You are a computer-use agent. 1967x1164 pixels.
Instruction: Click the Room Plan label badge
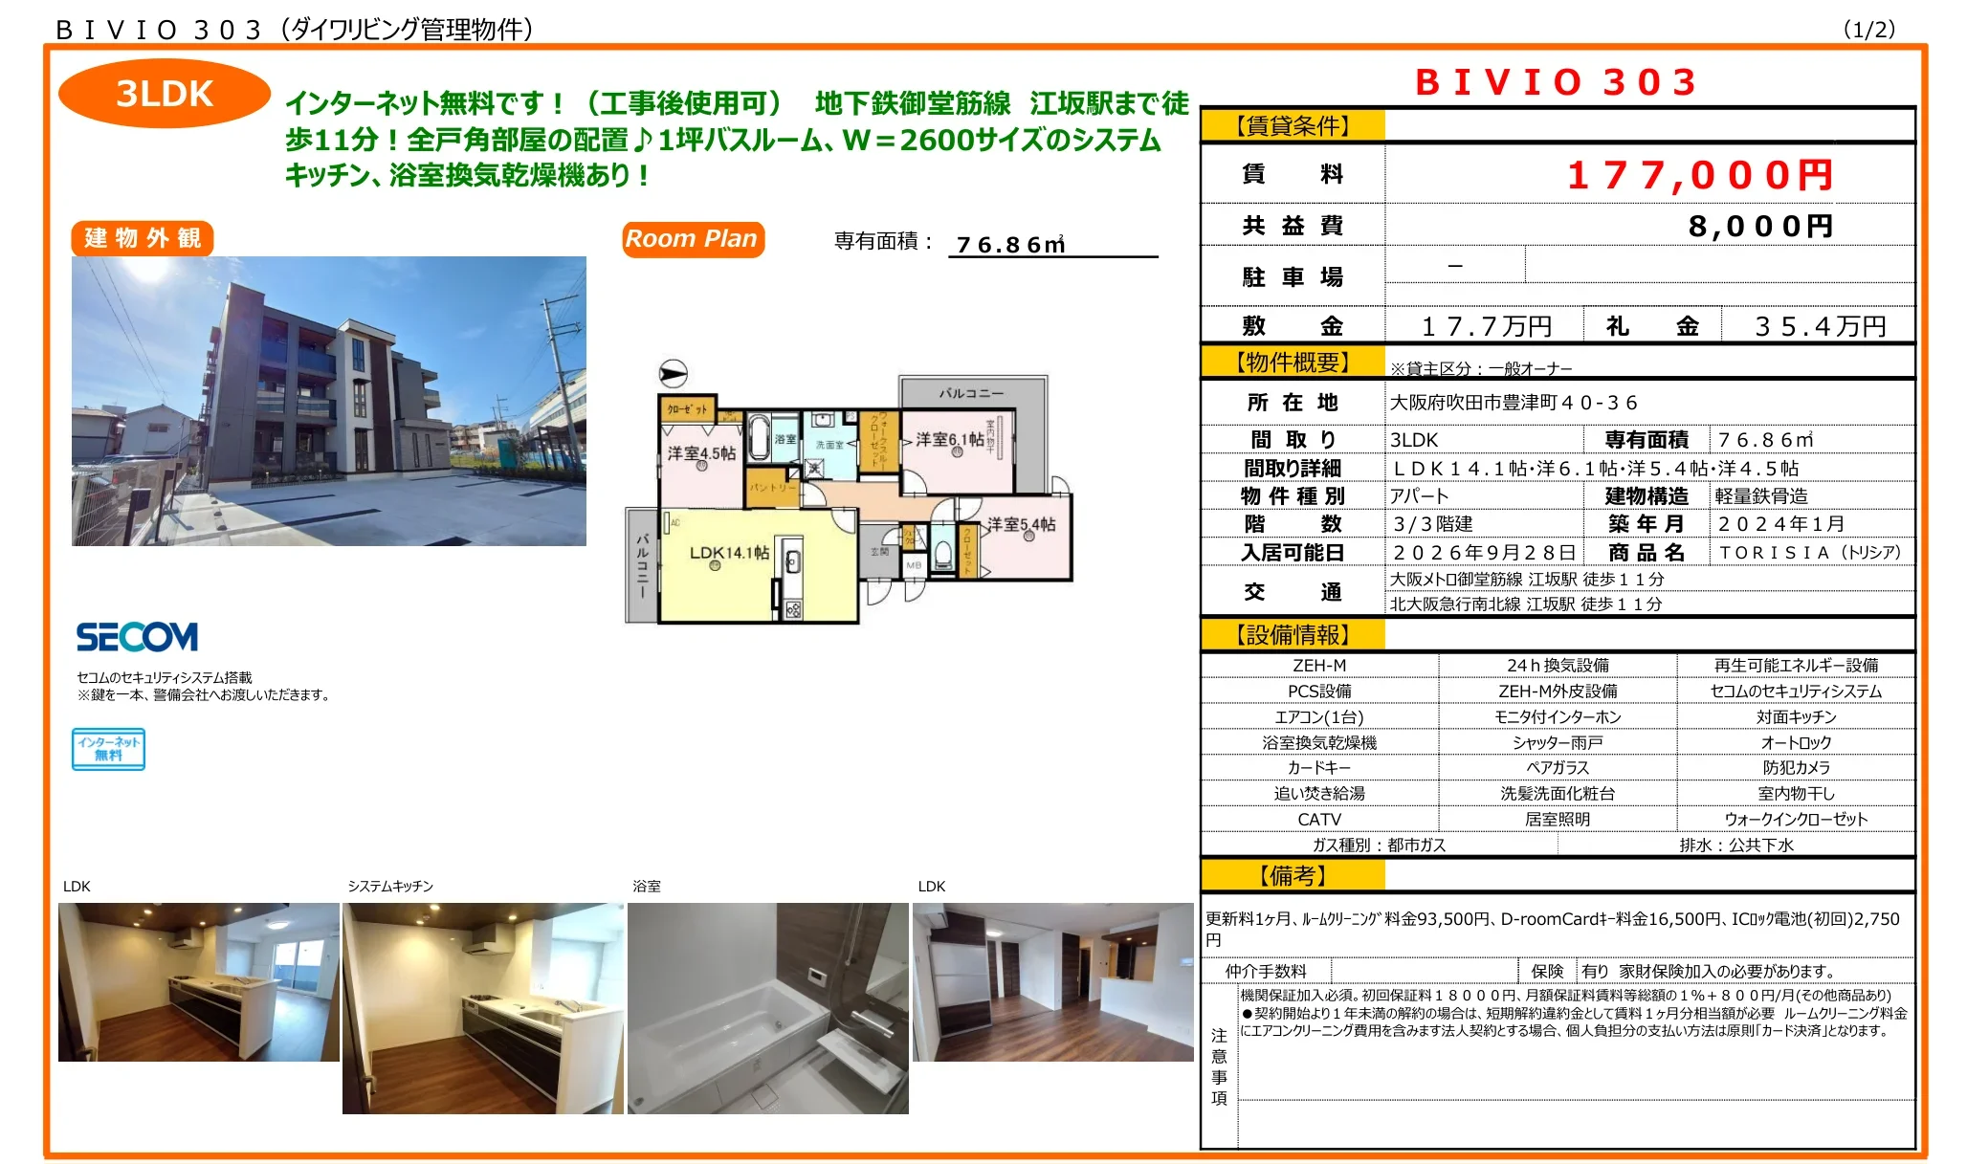click(693, 239)
